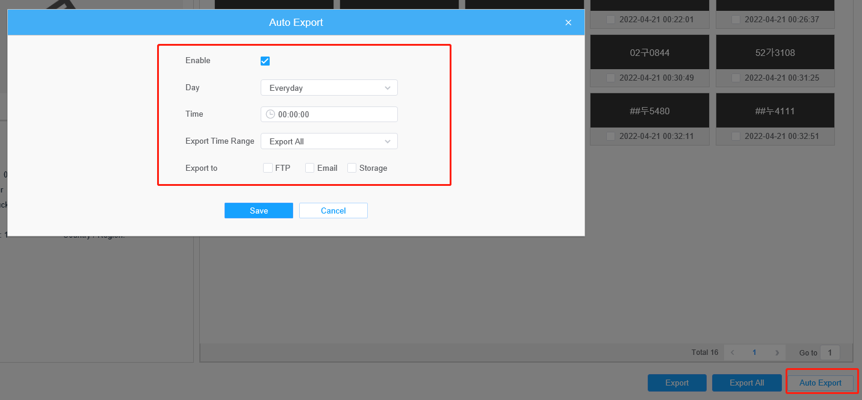
Task: Select checkbox for 2022-04-21 00:22:01 record
Action: tap(610, 19)
